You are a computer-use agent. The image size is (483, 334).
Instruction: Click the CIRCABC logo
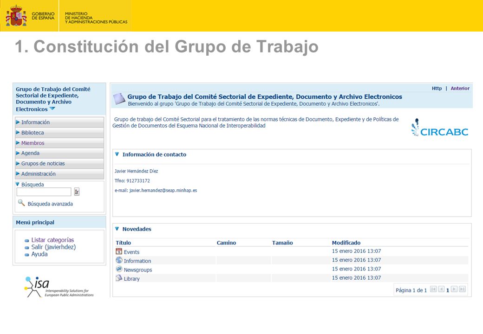440,128
